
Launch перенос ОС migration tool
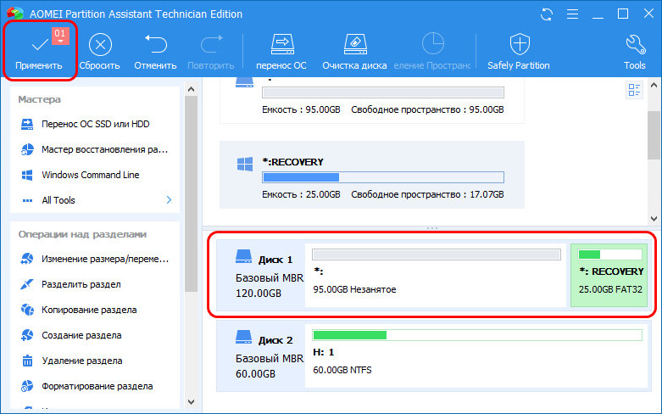[281, 52]
